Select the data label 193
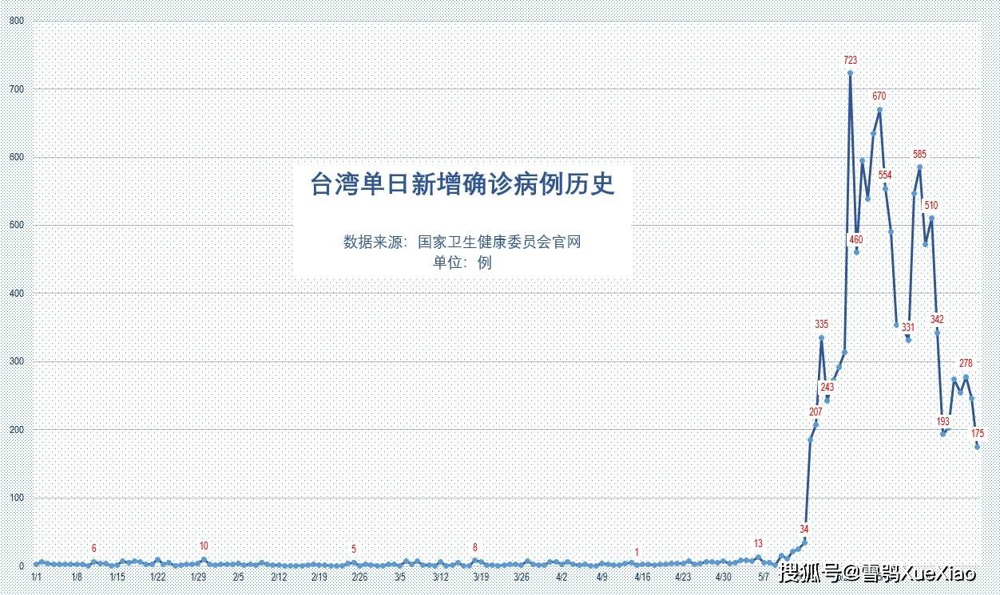 click(x=942, y=421)
